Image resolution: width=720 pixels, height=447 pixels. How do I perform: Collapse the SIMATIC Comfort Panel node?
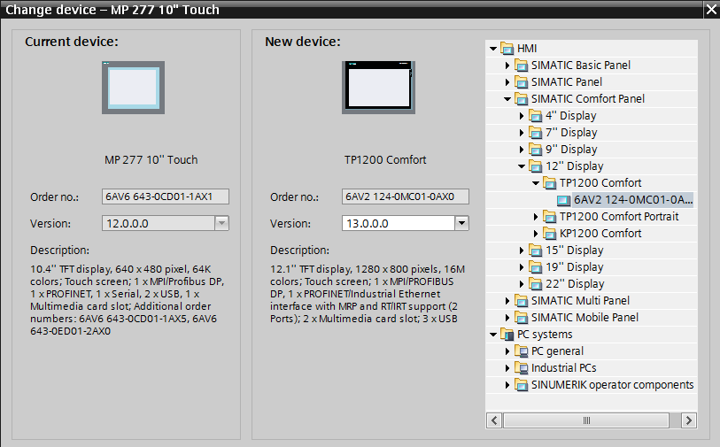[x=507, y=99]
